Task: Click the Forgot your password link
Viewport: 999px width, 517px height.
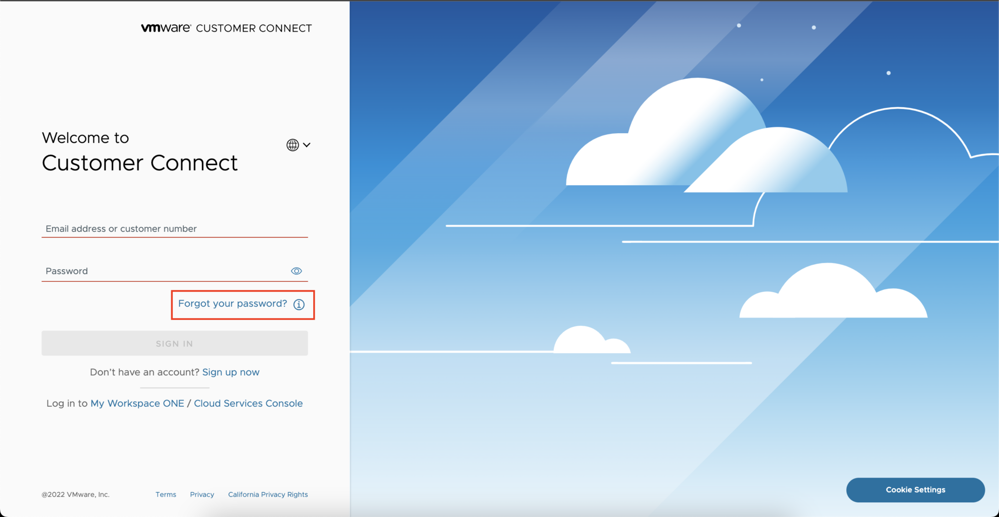Action: [233, 303]
